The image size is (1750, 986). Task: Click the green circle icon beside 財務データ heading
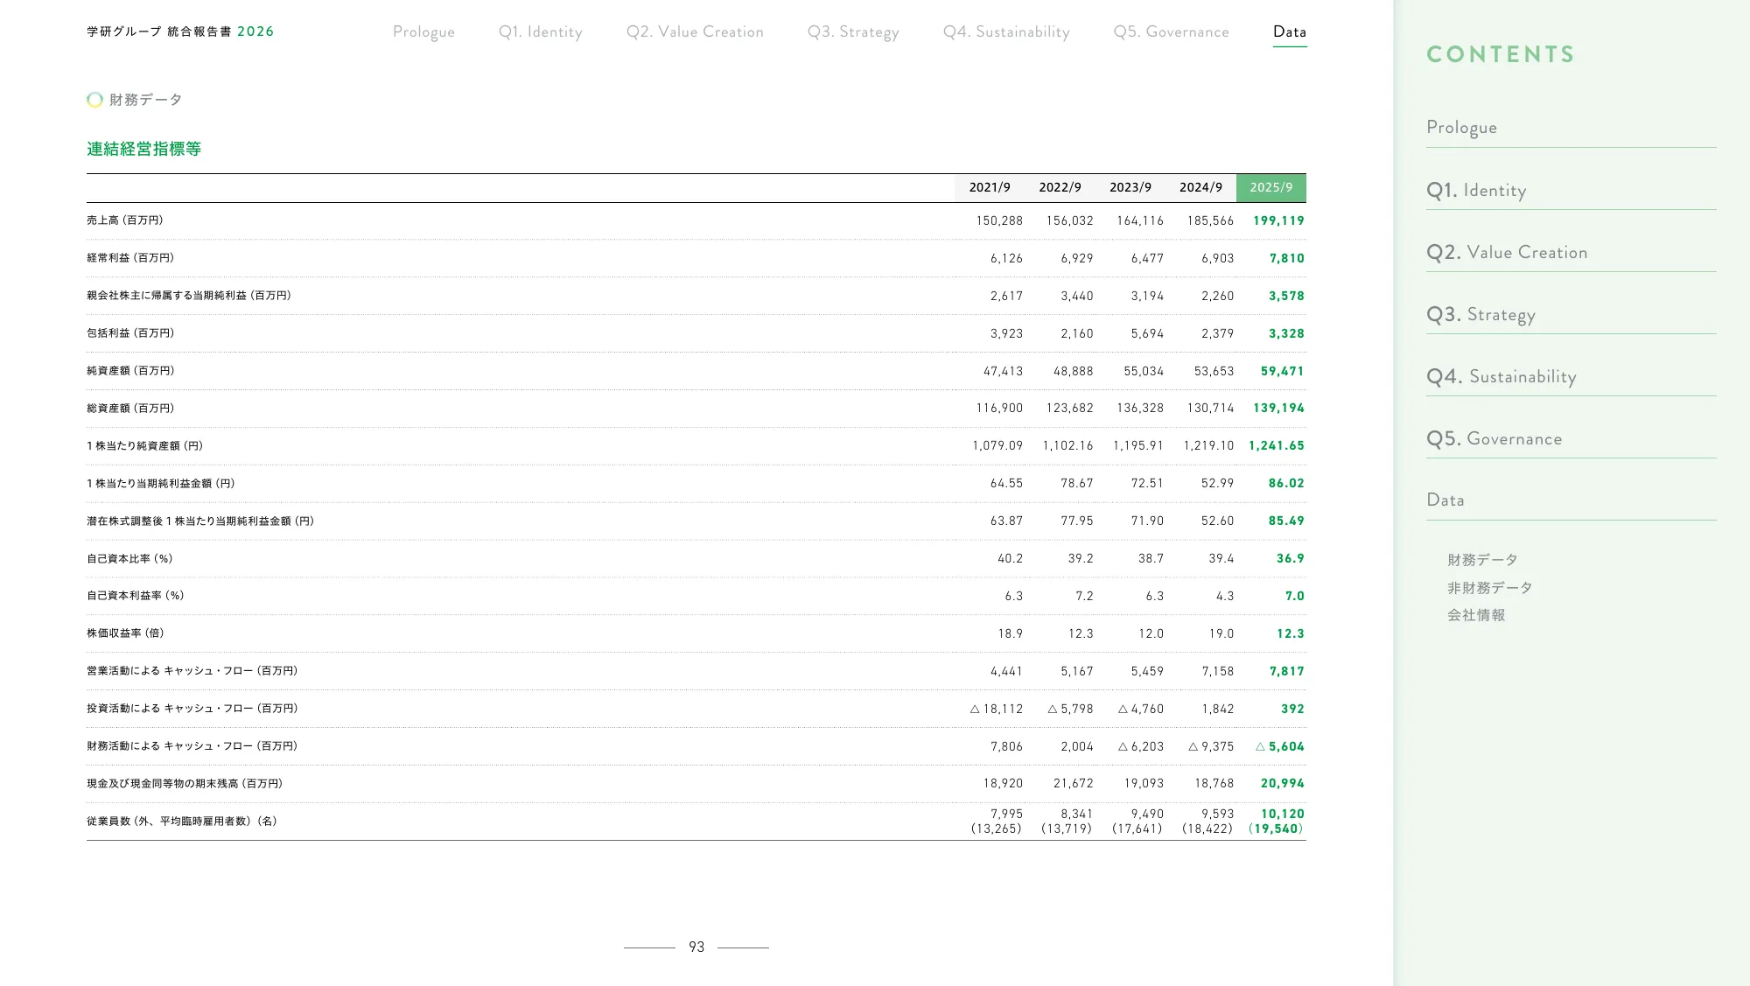coord(94,100)
